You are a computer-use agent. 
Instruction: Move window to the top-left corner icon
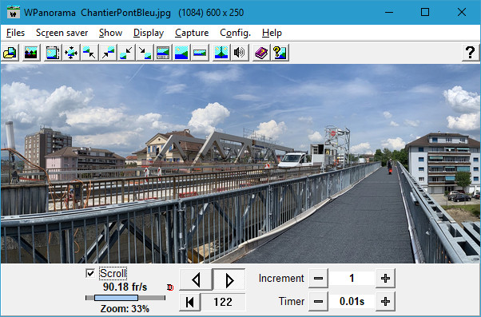click(x=89, y=53)
